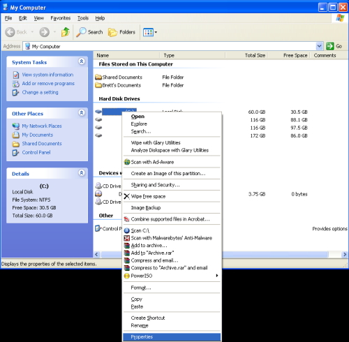This screenshot has width=349, height=342.
Task: Open My Documents in Other Places
Action: pos(38,135)
